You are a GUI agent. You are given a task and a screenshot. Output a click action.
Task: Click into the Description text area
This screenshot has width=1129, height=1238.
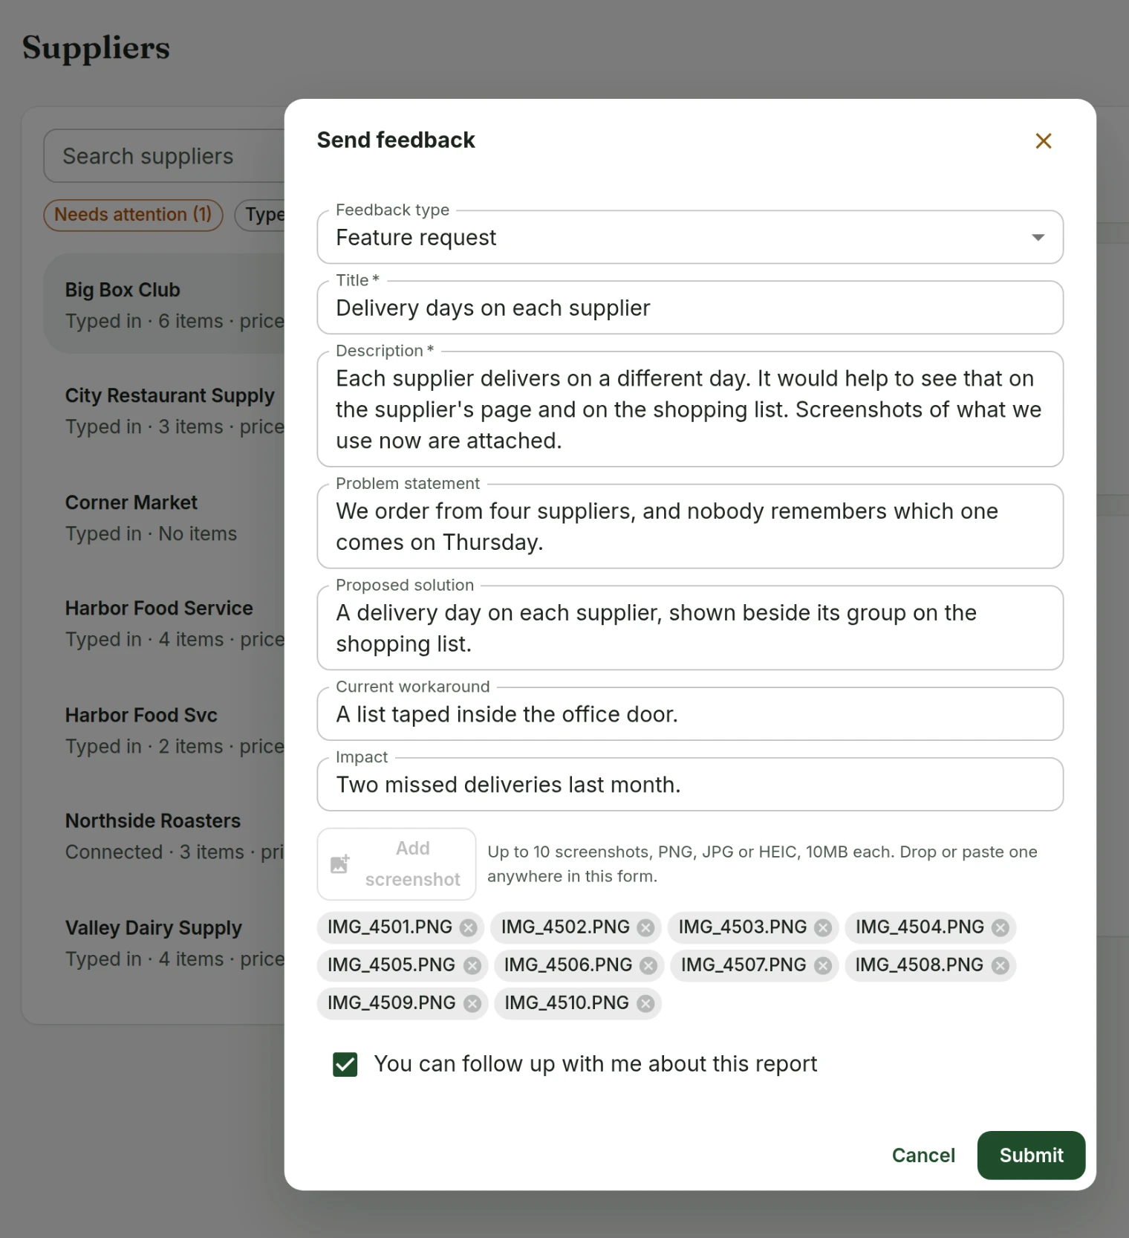[x=690, y=409]
